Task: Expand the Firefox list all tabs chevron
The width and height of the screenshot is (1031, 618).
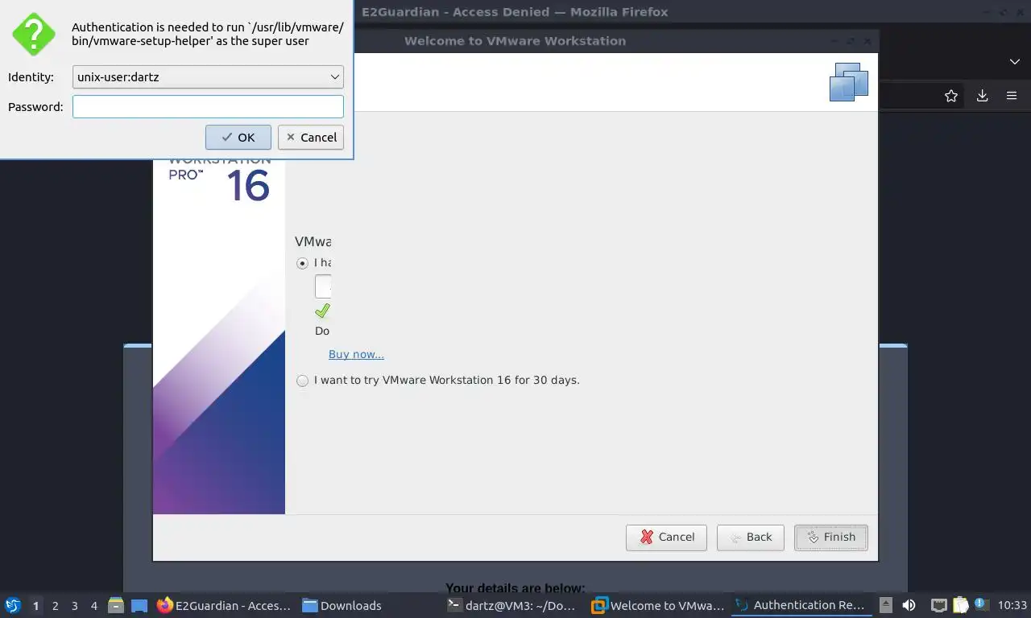Action: 1015,62
